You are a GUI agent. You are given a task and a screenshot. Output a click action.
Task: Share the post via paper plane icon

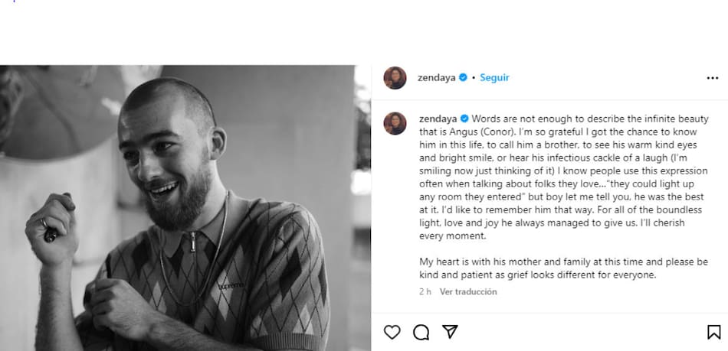click(x=450, y=332)
